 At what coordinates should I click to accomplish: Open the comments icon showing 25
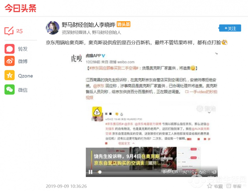(x=9, y=31)
